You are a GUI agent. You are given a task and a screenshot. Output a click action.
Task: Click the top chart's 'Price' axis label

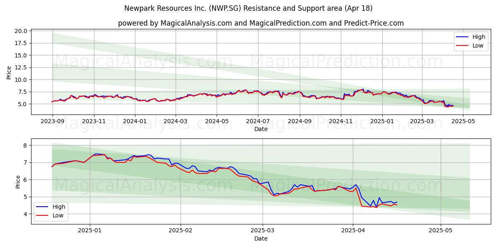coord(9,72)
